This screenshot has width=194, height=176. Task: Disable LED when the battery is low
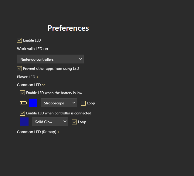(22, 93)
